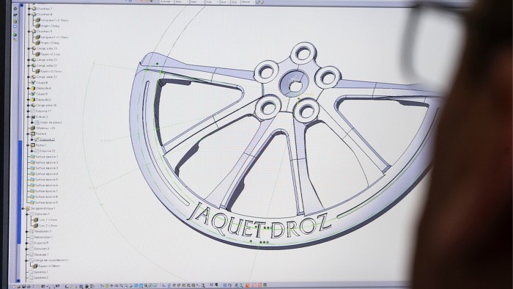Select Congé arête.23 in tree
Viewport: 513px width, 289px height.
(47, 77)
